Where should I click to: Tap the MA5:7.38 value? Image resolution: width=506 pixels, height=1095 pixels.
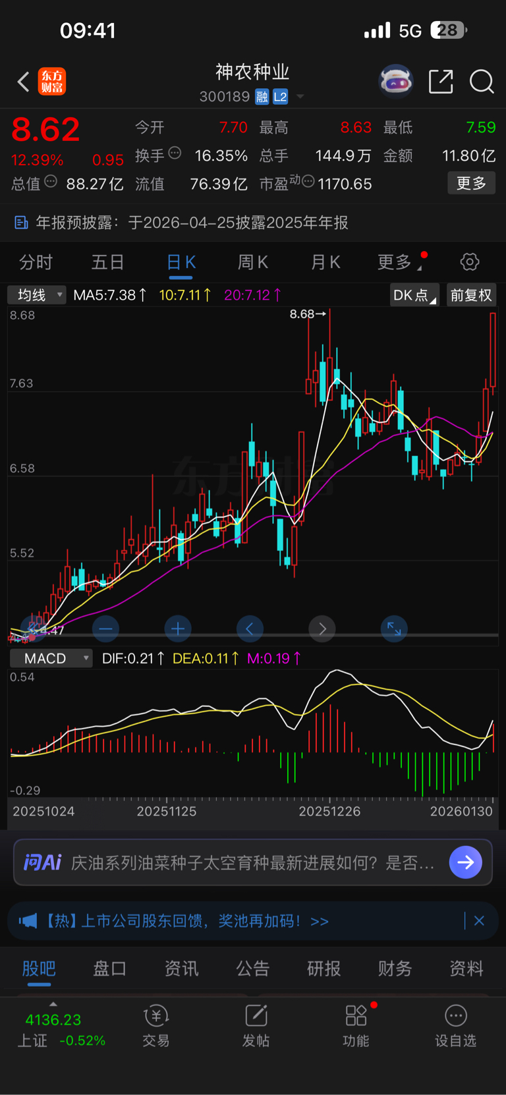109,295
